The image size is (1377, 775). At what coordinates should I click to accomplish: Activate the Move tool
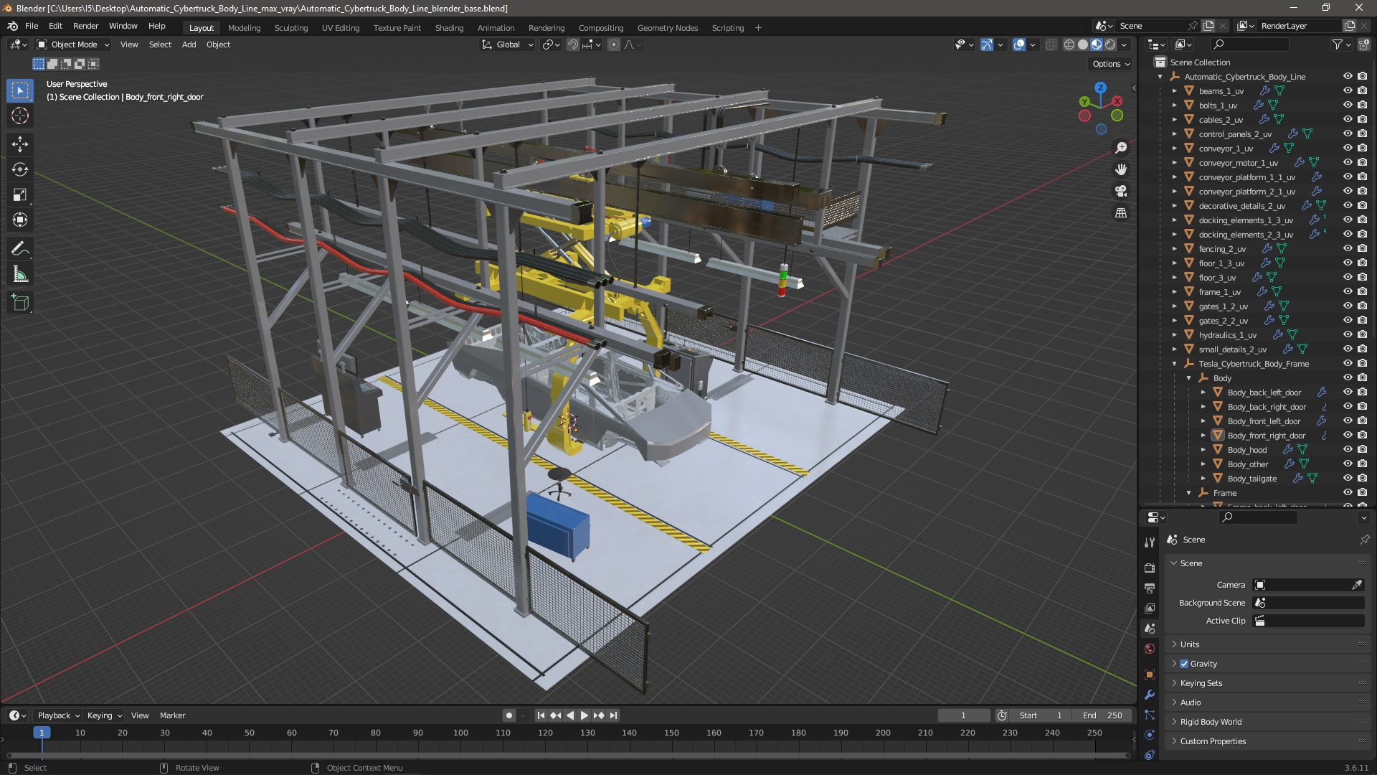[x=20, y=144]
